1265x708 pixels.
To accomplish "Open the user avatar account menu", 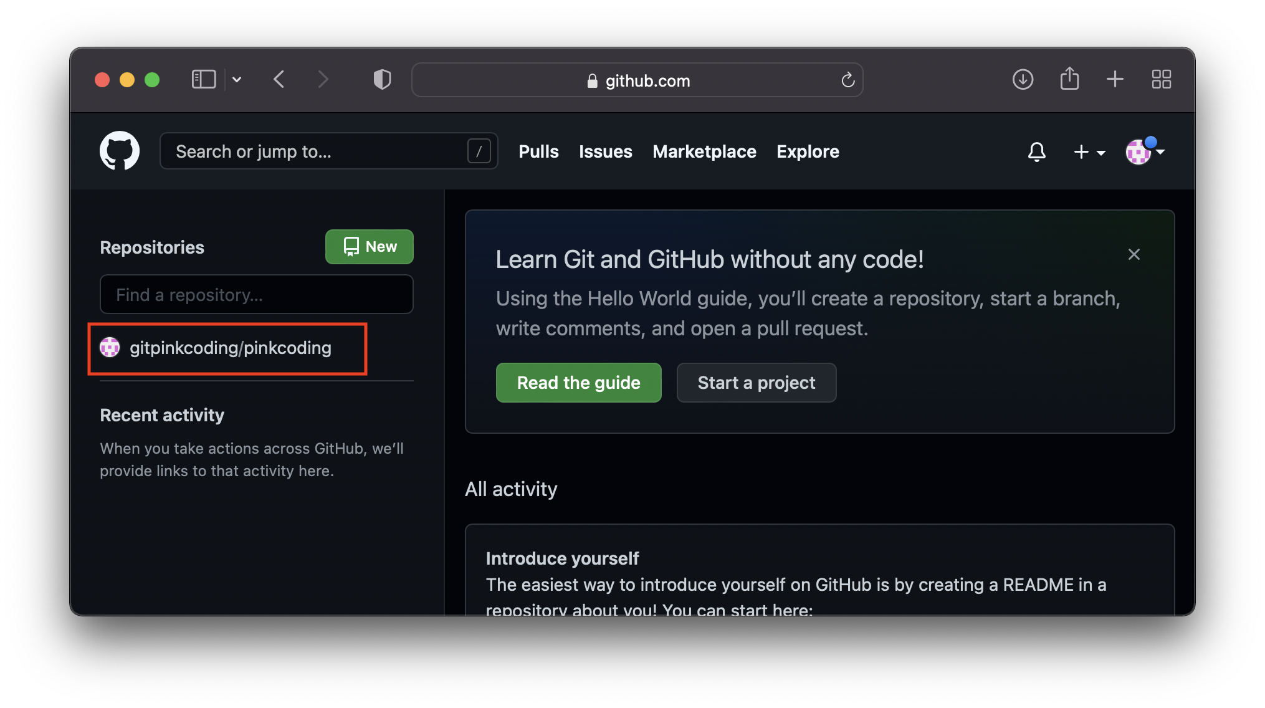I will (1145, 151).
